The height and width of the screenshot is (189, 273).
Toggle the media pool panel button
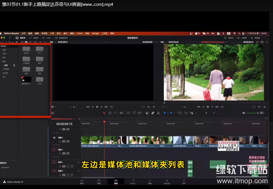coord(20,38)
